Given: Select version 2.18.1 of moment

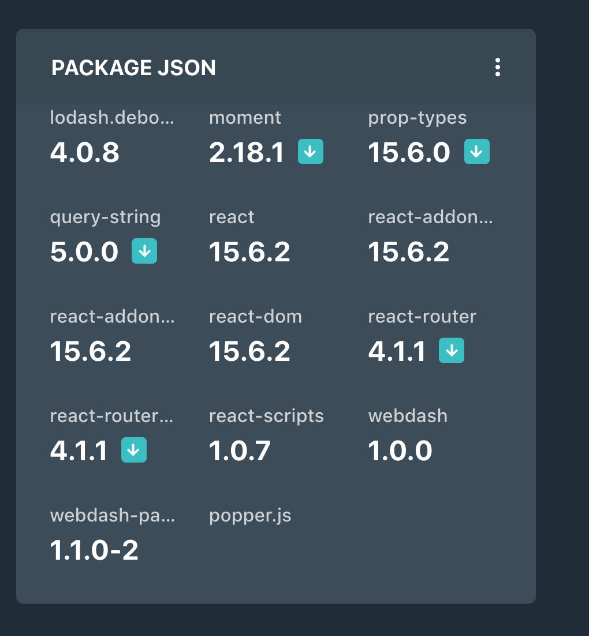Looking at the screenshot, I should tap(247, 153).
